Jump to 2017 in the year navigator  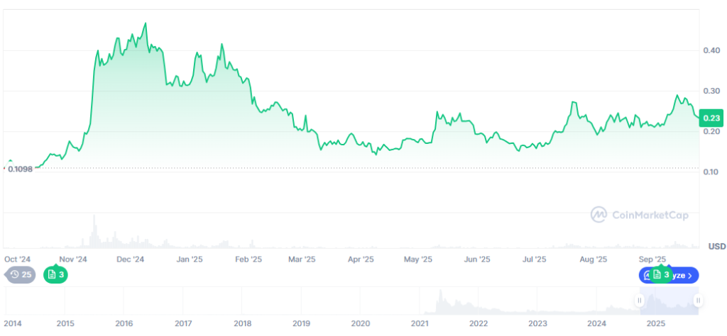click(x=183, y=323)
